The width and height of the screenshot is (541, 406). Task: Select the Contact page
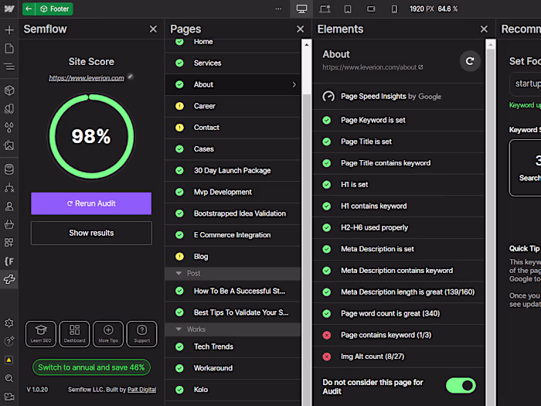(x=233, y=128)
